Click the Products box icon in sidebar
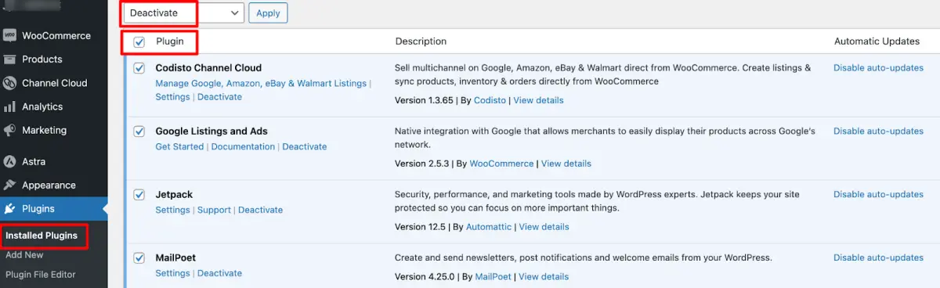 (x=9, y=59)
